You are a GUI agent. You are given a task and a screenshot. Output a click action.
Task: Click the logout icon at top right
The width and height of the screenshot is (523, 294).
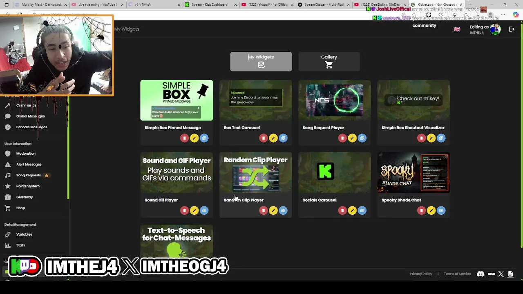(511, 29)
